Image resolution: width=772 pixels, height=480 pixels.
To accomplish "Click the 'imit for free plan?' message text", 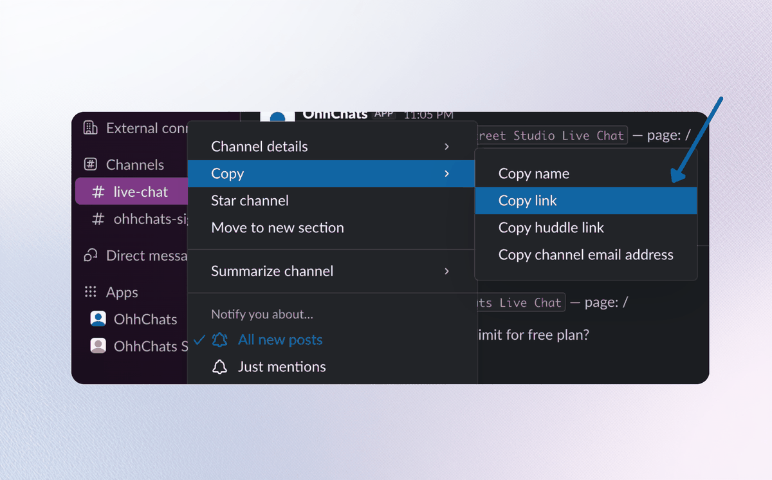I will (x=533, y=335).
